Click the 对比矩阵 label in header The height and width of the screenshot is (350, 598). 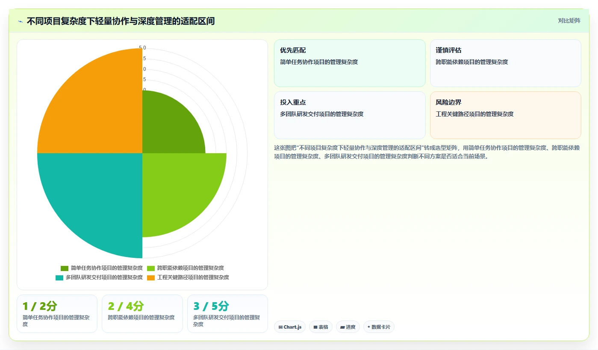tap(569, 20)
